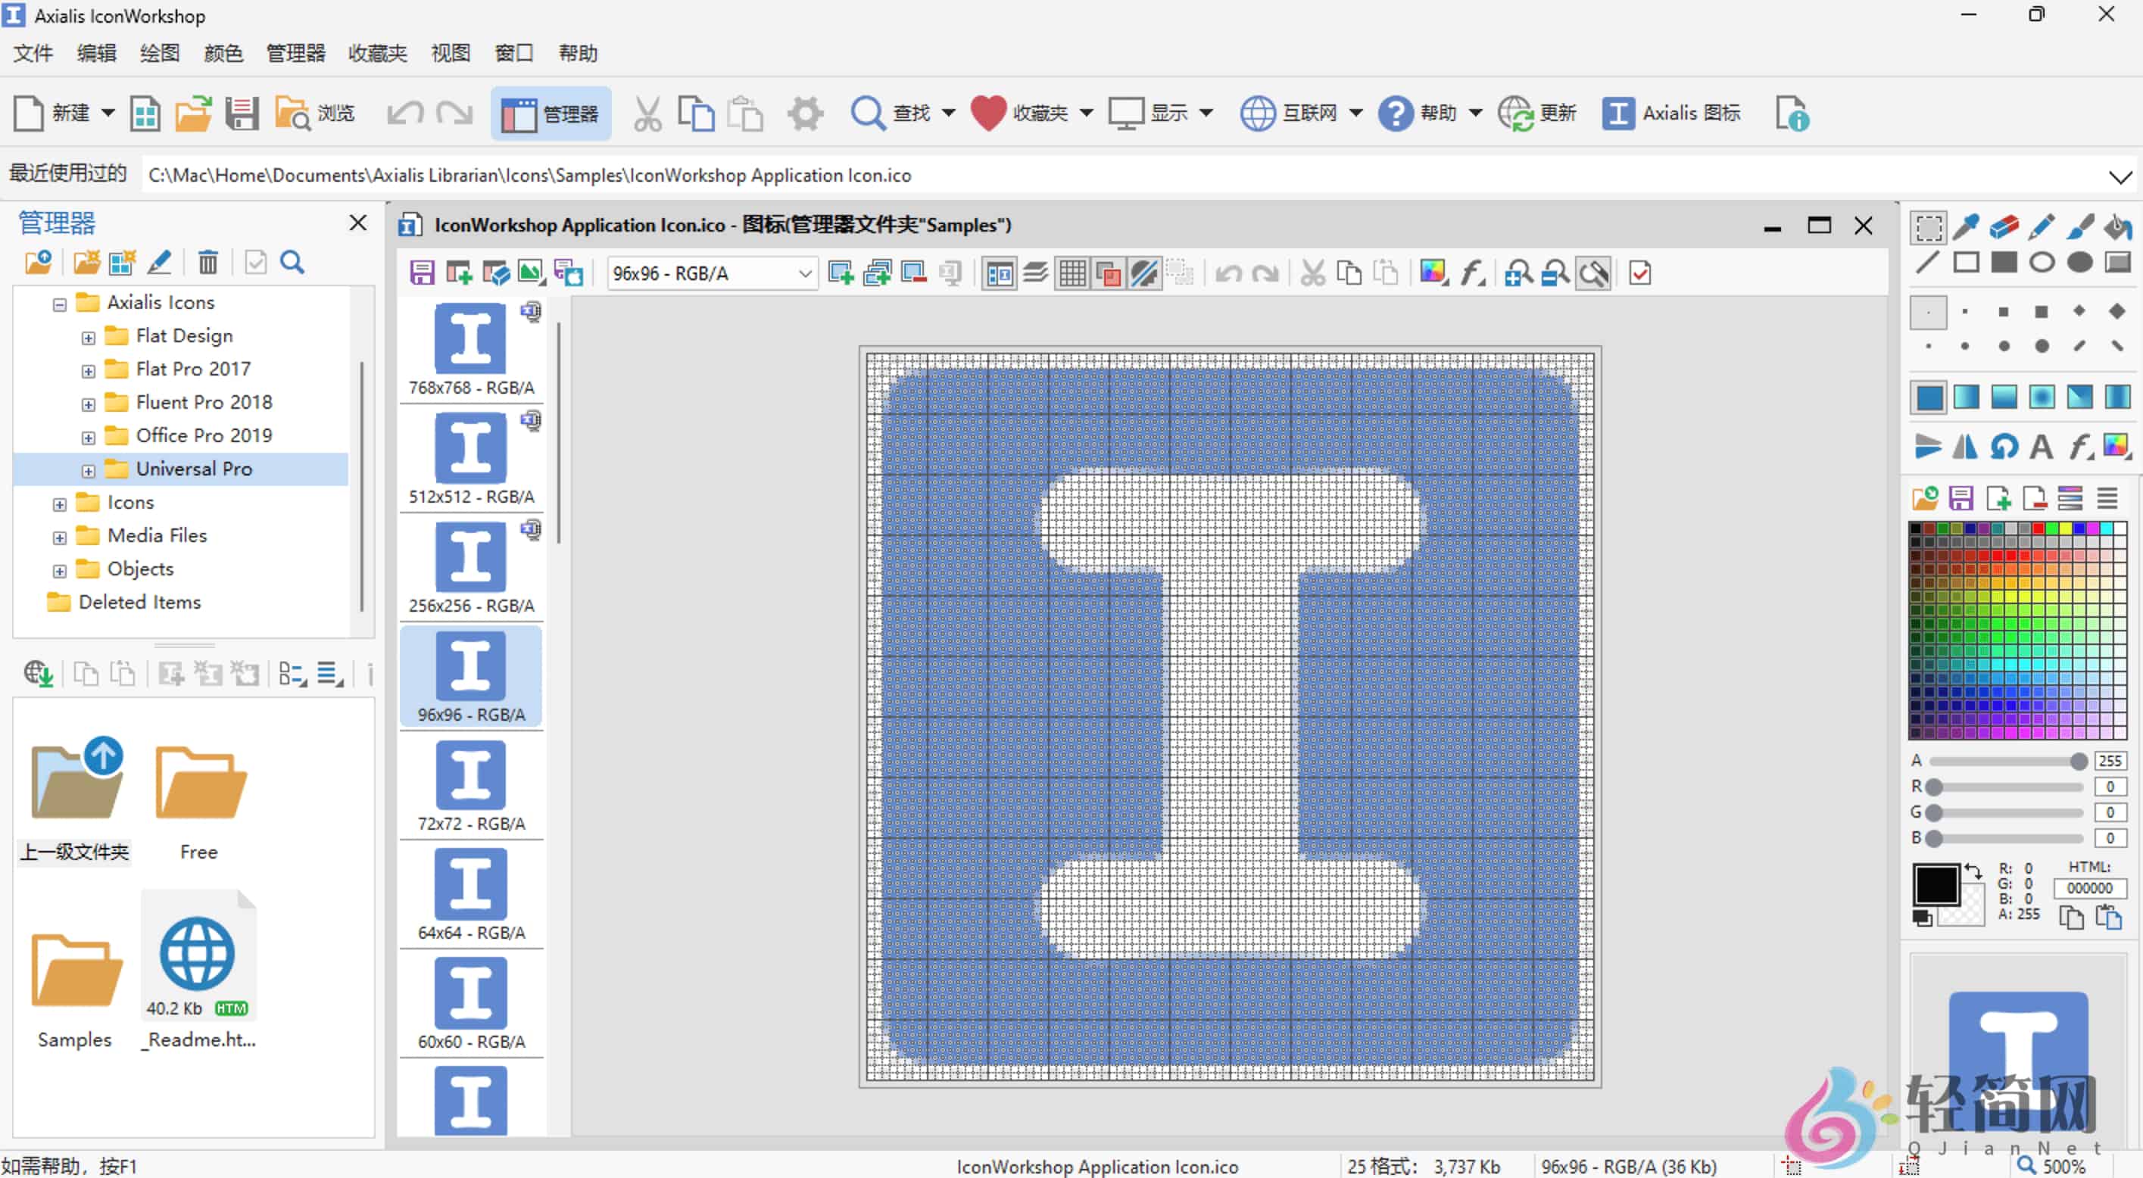This screenshot has height=1178, width=2143.
Task: Click zoom in magnifier in editor toolbar
Action: [x=1518, y=274]
